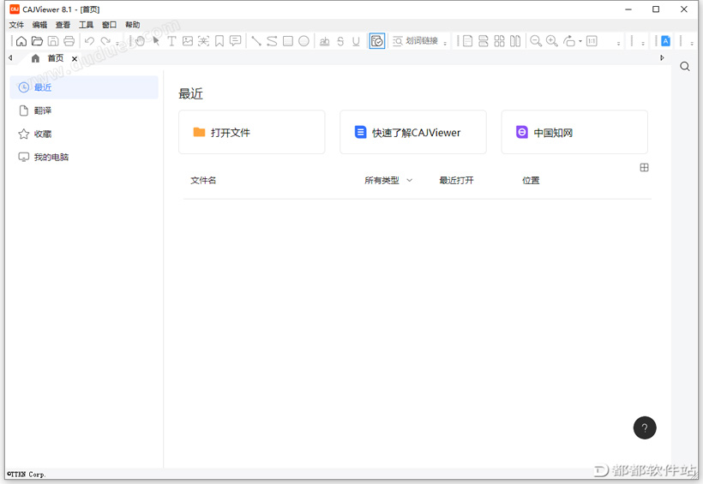Click the blue A translate icon
Image resolution: width=703 pixels, height=484 pixels.
tap(665, 41)
